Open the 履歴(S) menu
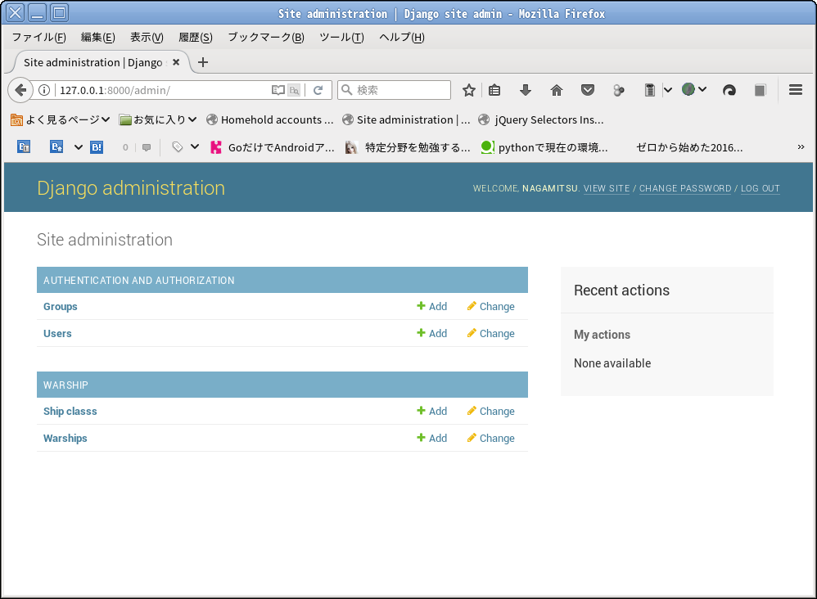 click(x=196, y=37)
